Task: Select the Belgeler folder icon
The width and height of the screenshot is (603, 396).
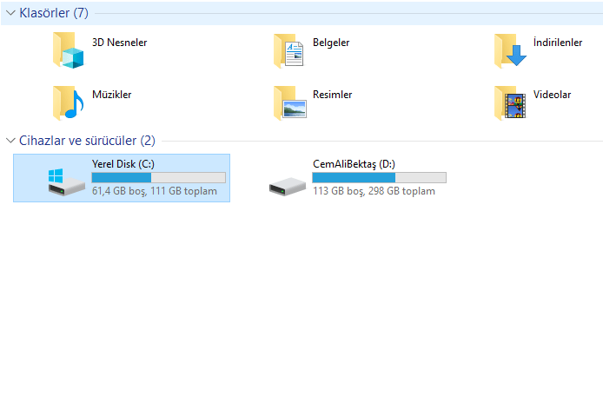Action: (x=288, y=50)
